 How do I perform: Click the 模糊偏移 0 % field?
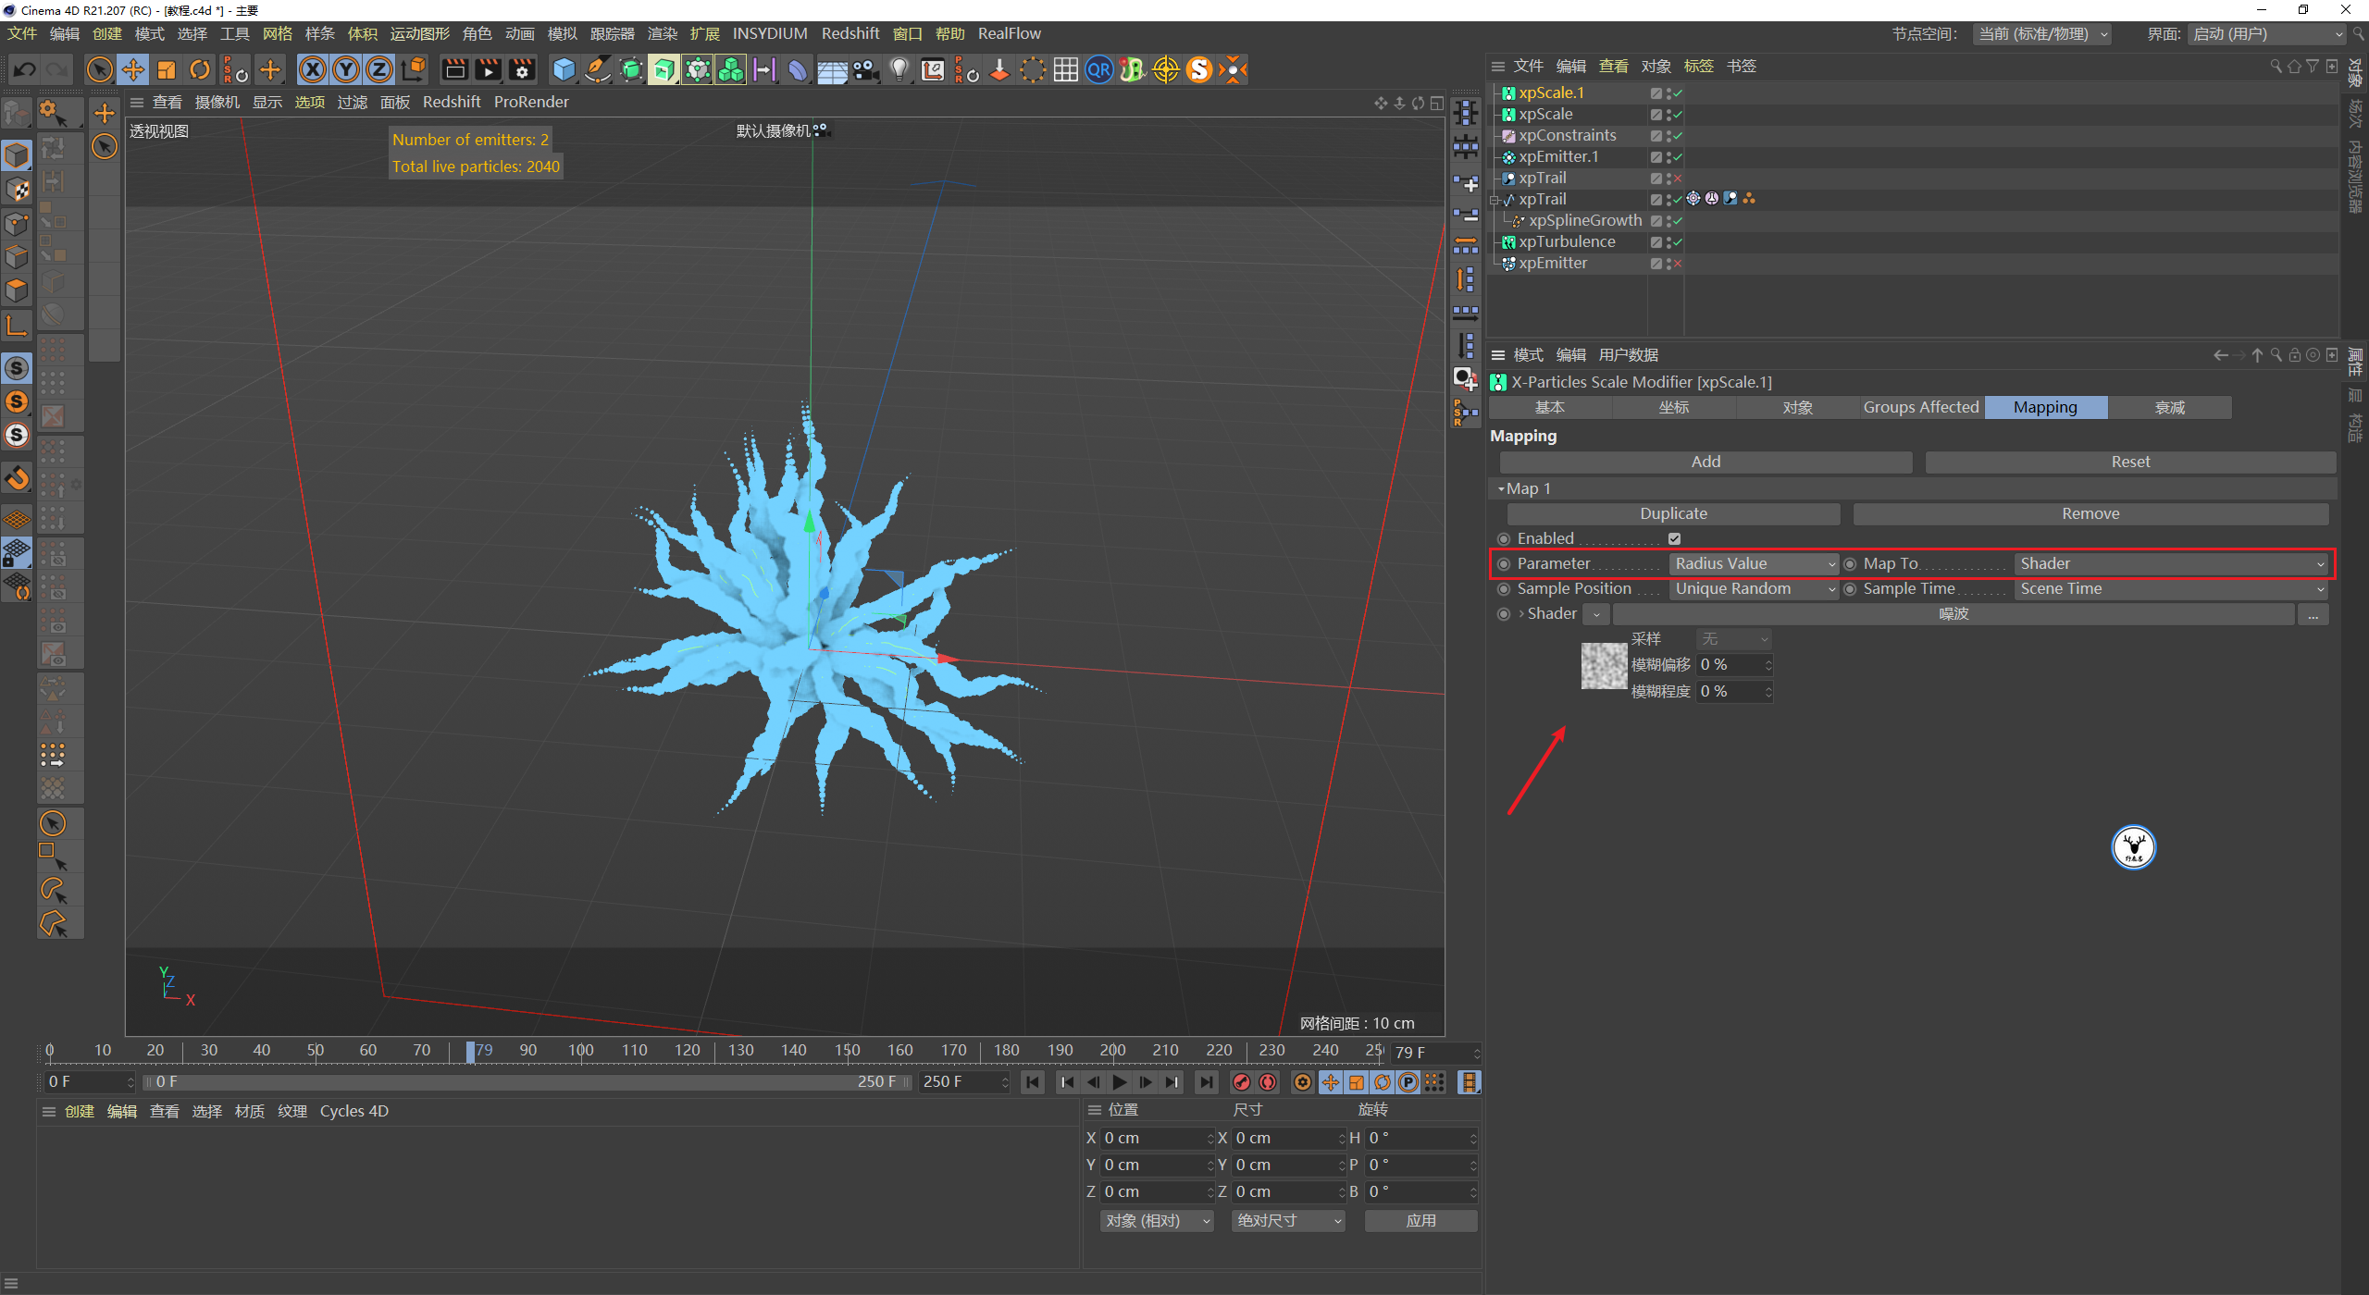pos(1734,665)
